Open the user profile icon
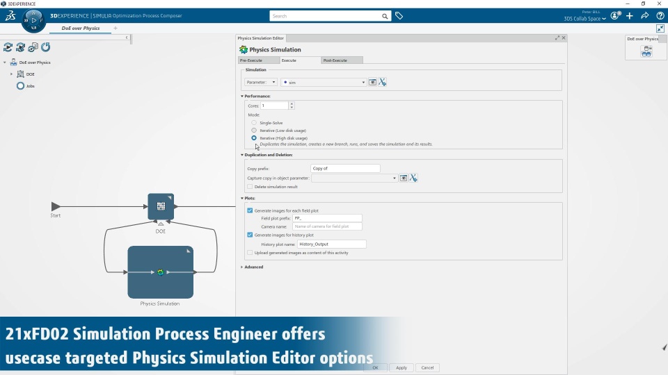The width and height of the screenshot is (668, 375). click(x=614, y=16)
